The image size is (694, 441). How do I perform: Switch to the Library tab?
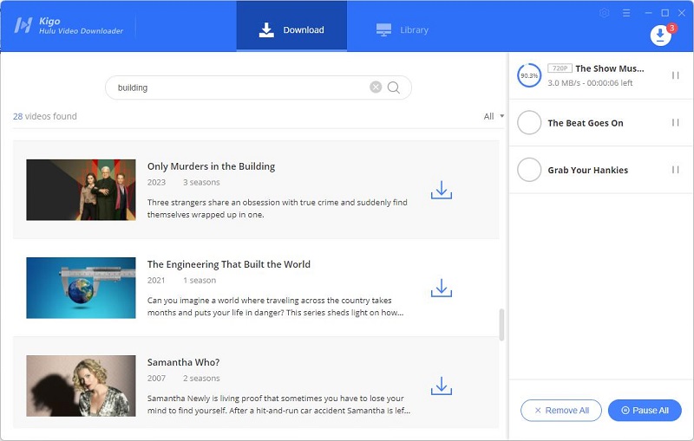point(403,30)
